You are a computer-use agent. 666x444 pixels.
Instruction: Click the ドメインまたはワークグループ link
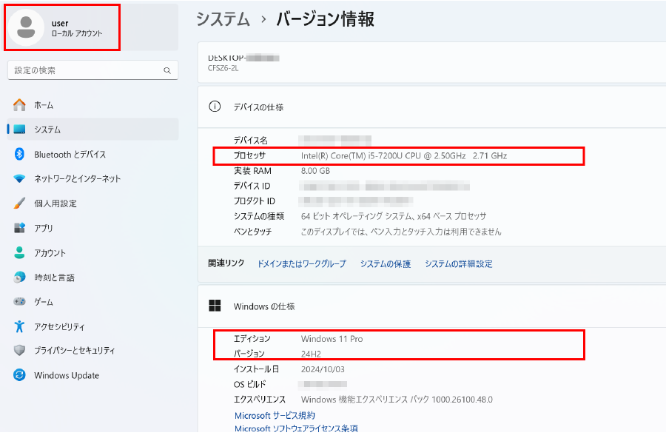(302, 264)
